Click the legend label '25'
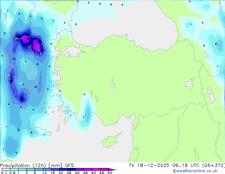This screenshot has height=174, width=225. (69, 173)
